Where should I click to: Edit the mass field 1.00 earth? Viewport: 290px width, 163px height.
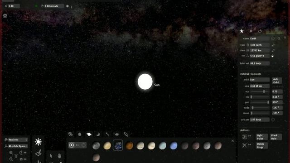[260, 45]
